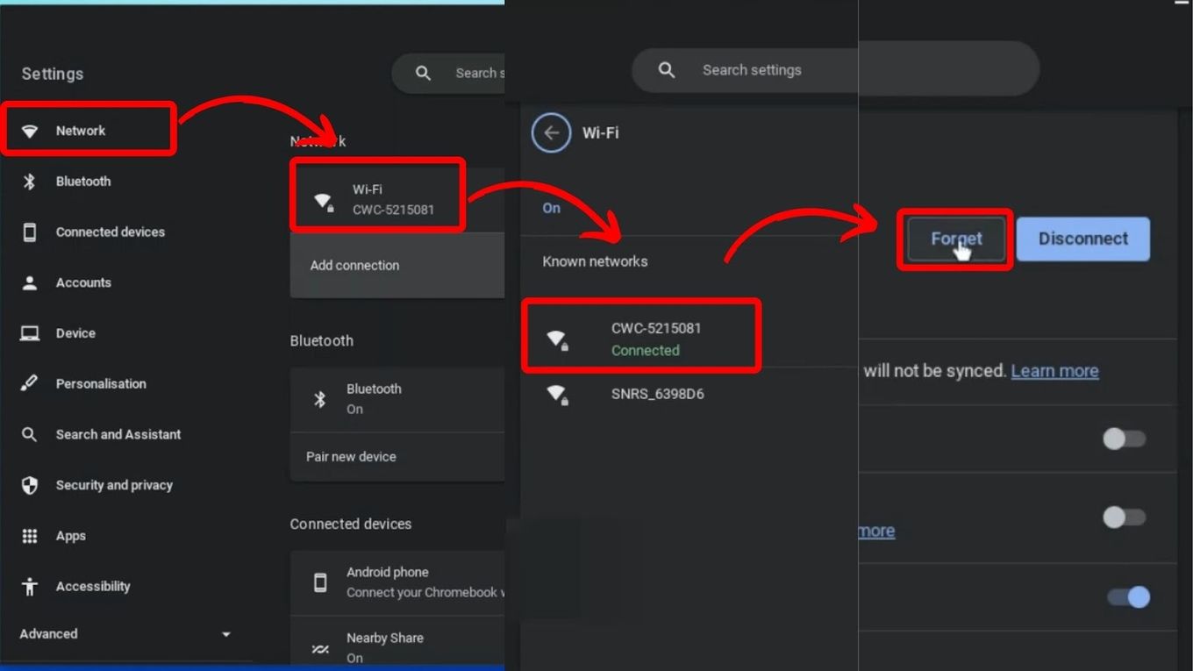This screenshot has width=1193, height=671.
Task: Go to Accounts in sidebar
Action: coord(83,282)
